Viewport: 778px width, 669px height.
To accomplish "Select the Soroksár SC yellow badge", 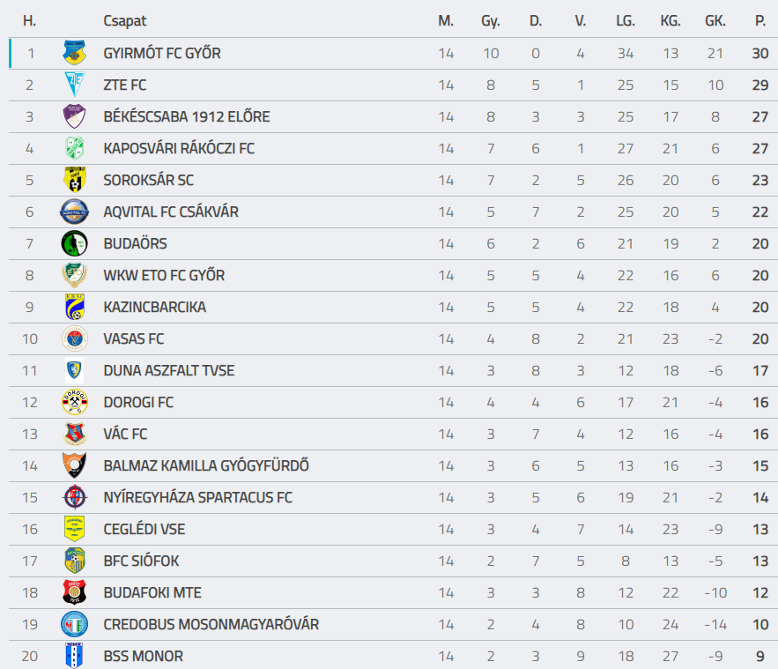I will pyautogui.click(x=74, y=180).
